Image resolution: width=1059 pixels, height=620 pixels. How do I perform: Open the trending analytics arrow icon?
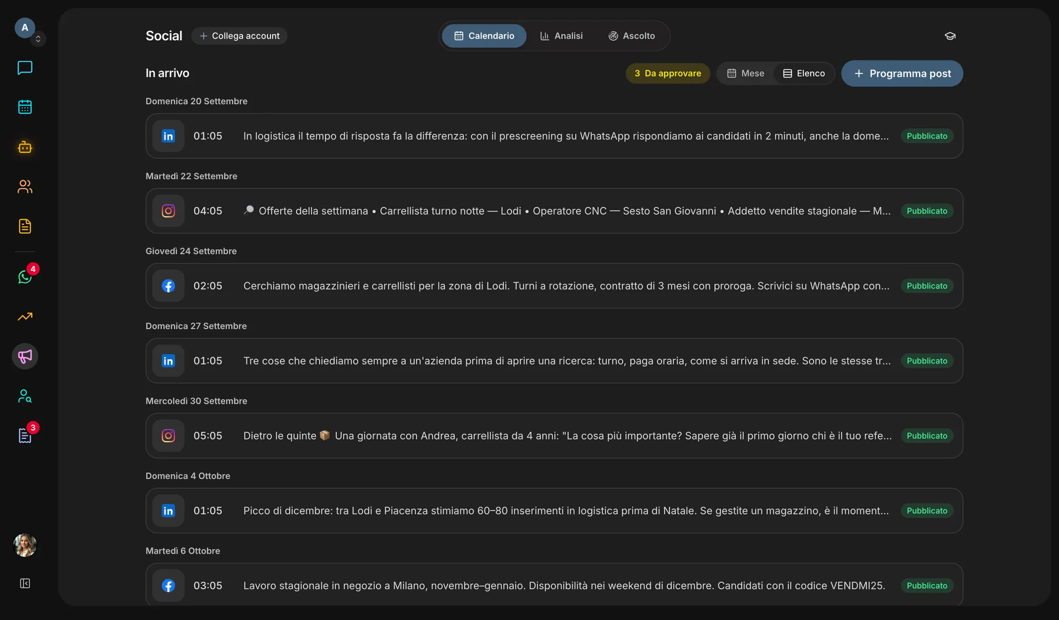click(25, 316)
